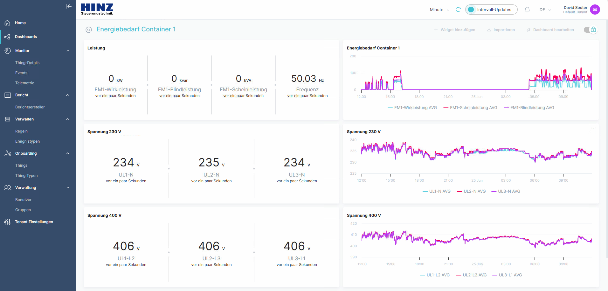Open Telemetrie in the sidebar
This screenshot has width=608, height=291.
25,83
